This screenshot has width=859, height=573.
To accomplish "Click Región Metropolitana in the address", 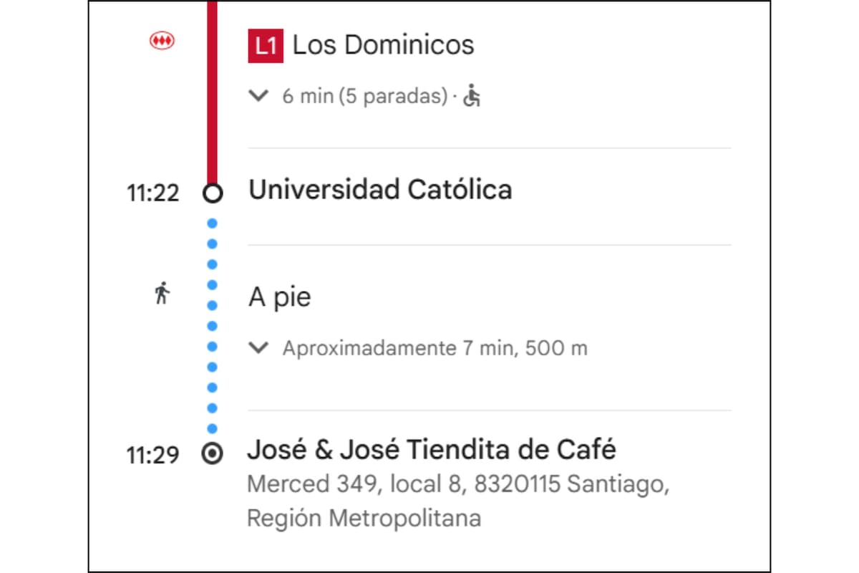I will pos(364,517).
